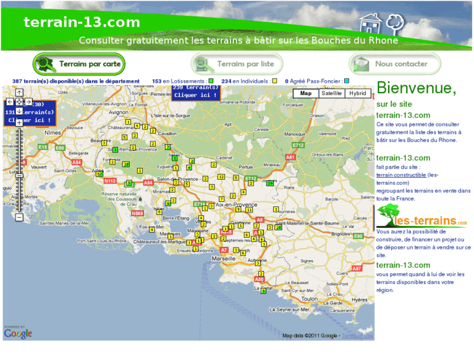Click the terrain-13.com header title
Viewport: 474px width, 355px height.
click(82, 22)
